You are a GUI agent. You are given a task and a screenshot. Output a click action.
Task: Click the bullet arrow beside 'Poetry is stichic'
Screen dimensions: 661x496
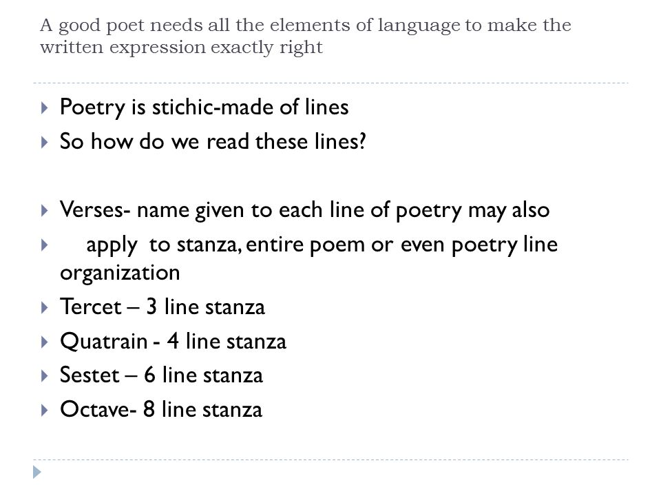44,108
